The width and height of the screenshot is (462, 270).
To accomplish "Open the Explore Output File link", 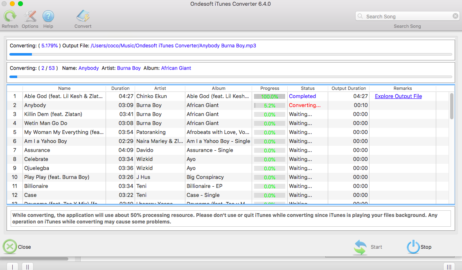I will [398, 96].
